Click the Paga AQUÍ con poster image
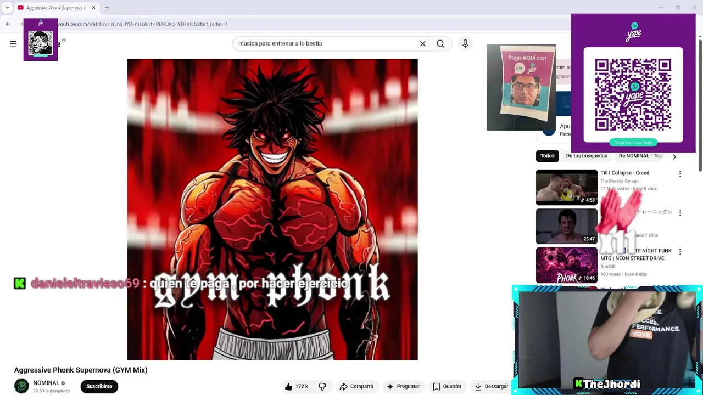This screenshot has height=395, width=703. (x=521, y=87)
